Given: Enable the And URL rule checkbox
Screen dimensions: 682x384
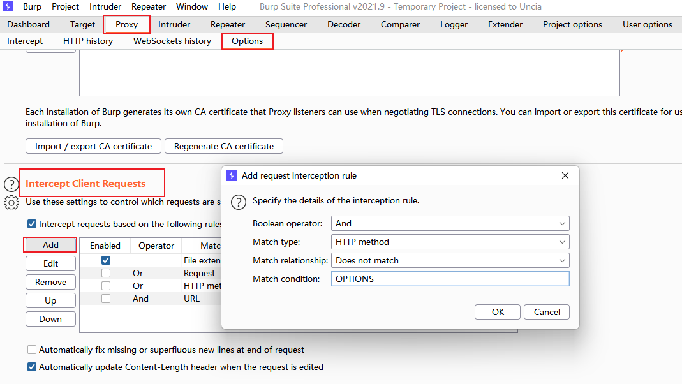Looking at the screenshot, I should [x=106, y=299].
